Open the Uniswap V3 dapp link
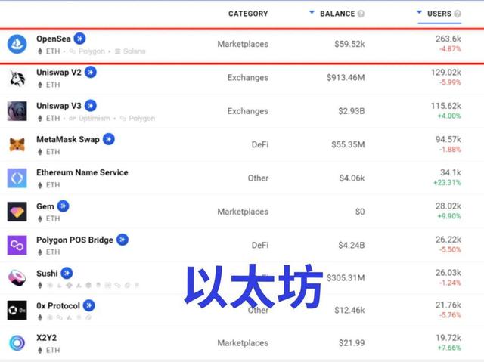Image resolution: width=484 pixels, height=362 pixels. pos(59,106)
